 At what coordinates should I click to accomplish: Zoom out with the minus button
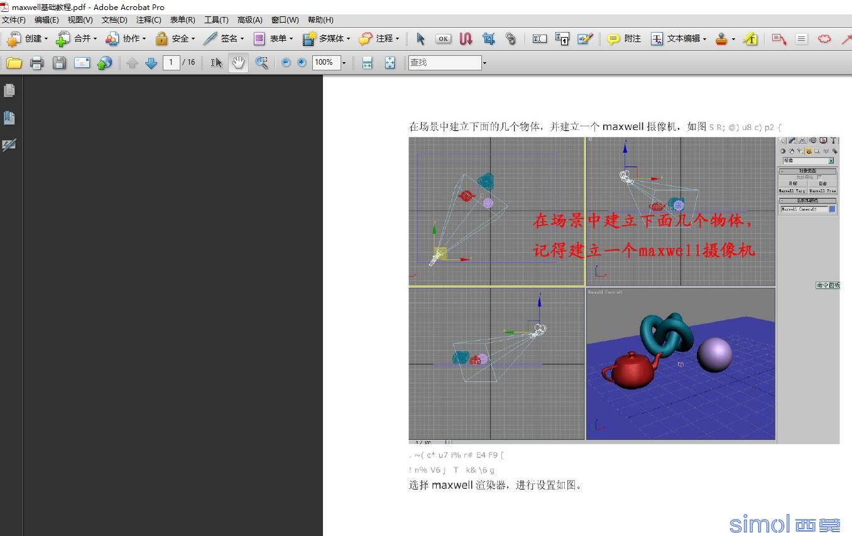pos(286,63)
